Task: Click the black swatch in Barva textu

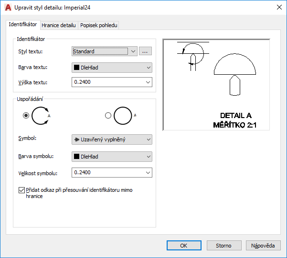Action: pyautogui.click(x=76, y=68)
